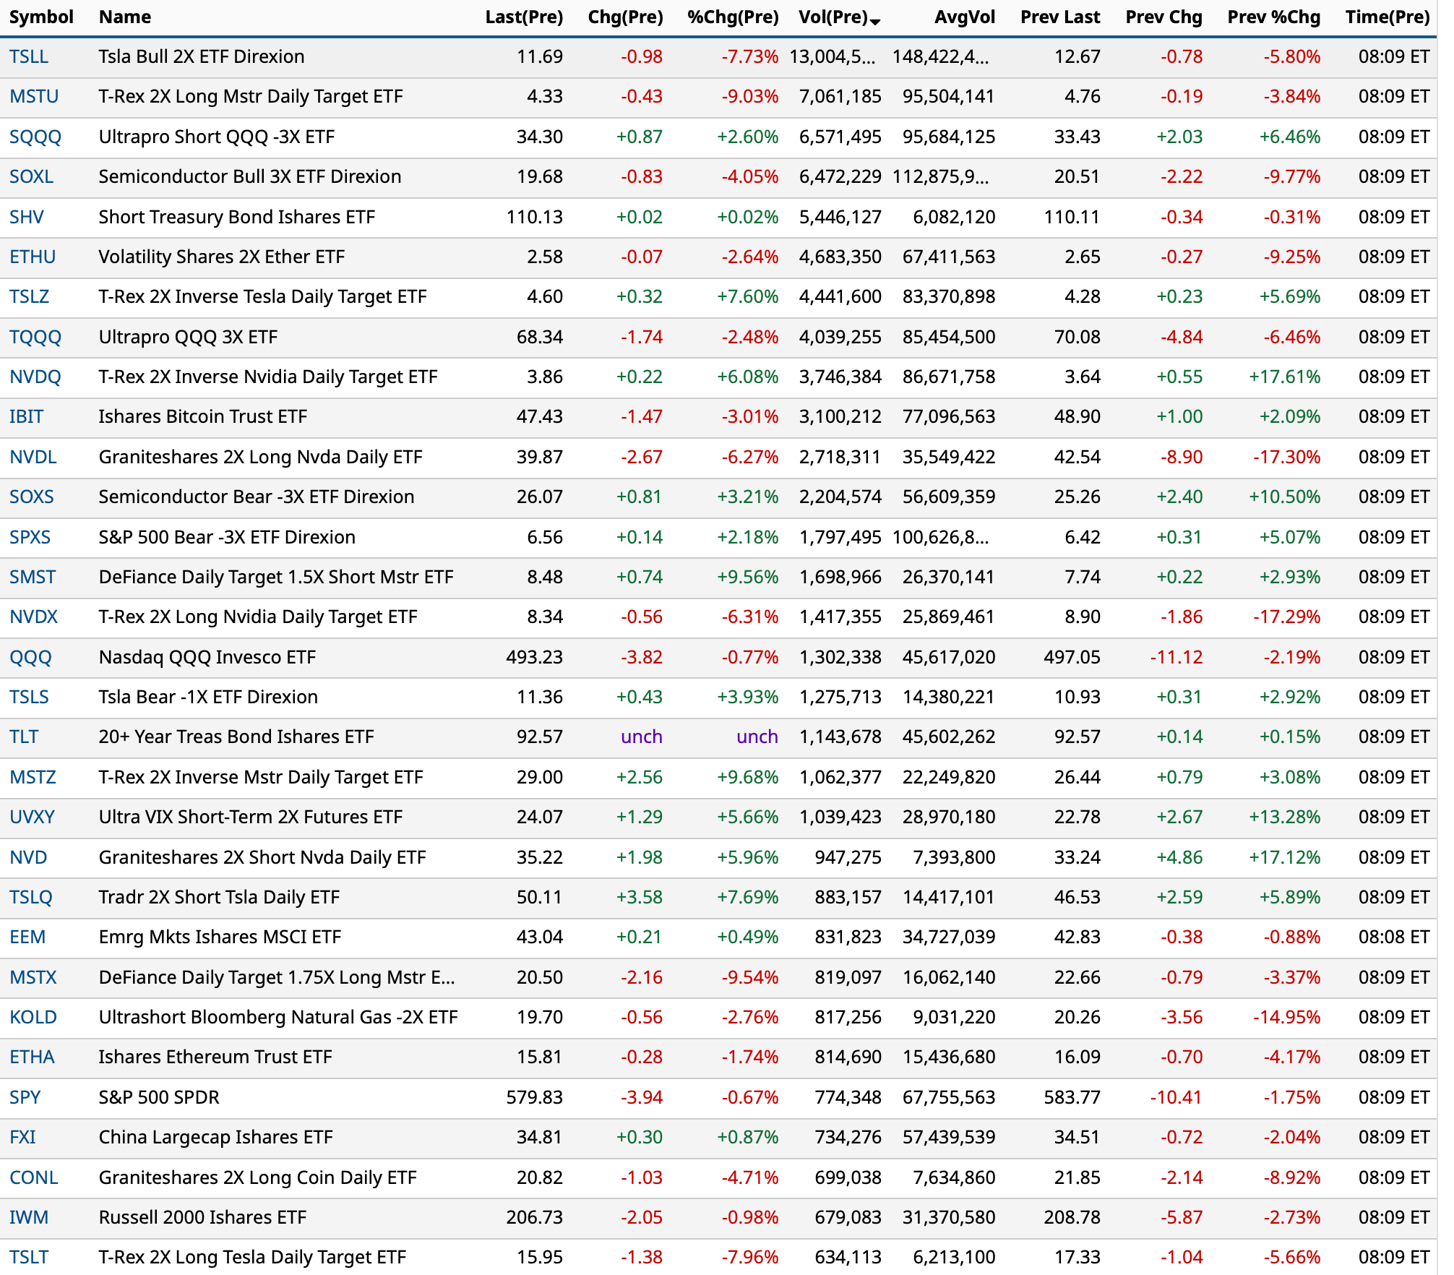The image size is (1454, 1275).
Task: Click the Name column header
Action: click(x=125, y=17)
